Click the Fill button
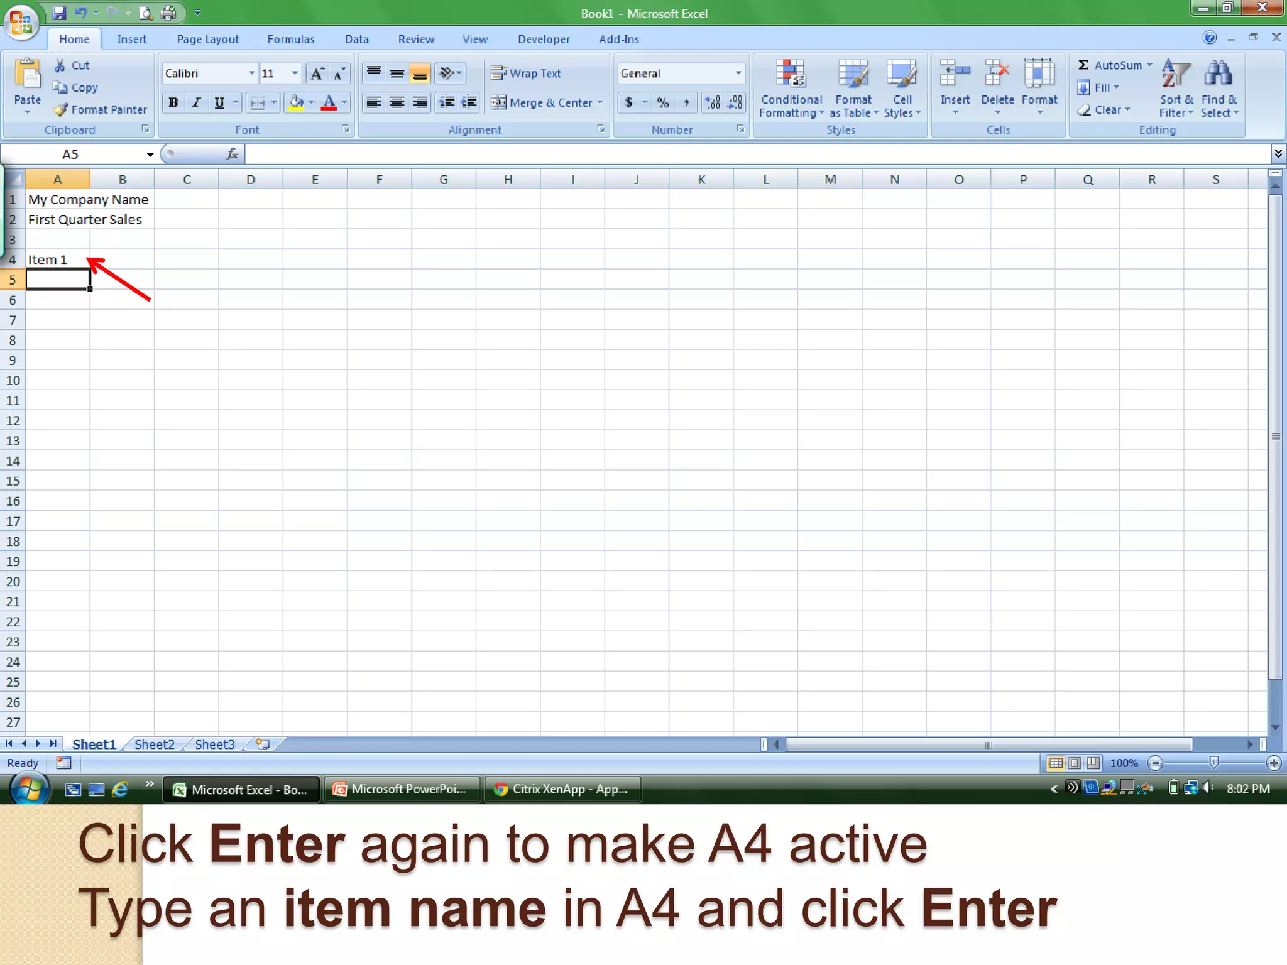This screenshot has height=965, width=1287. (x=1098, y=88)
